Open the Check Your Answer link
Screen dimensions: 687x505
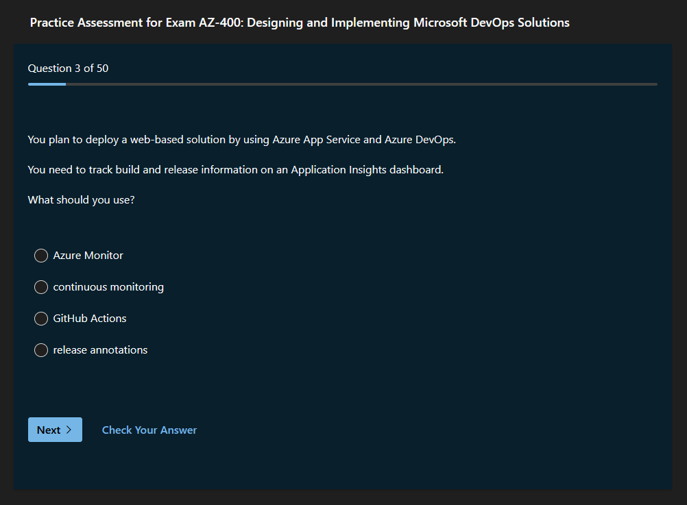[149, 430]
